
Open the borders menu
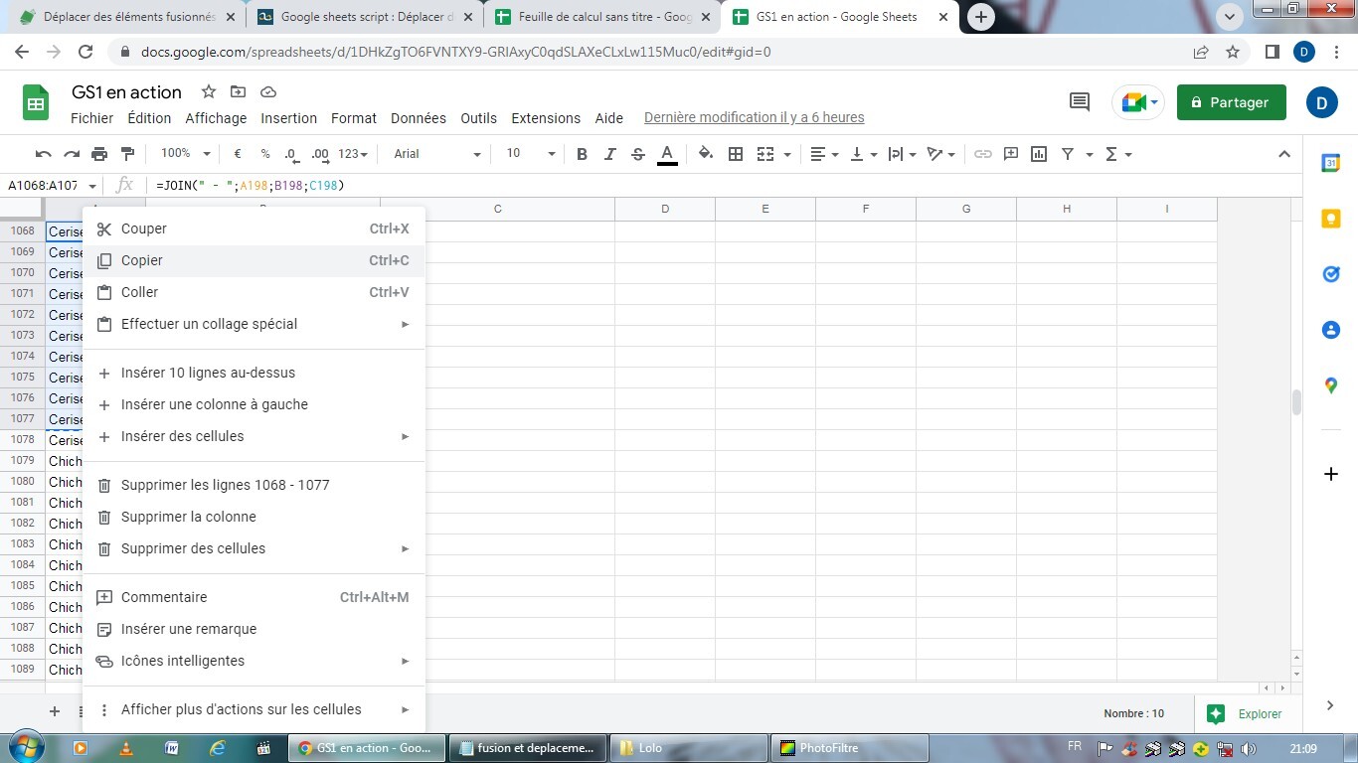736,154
